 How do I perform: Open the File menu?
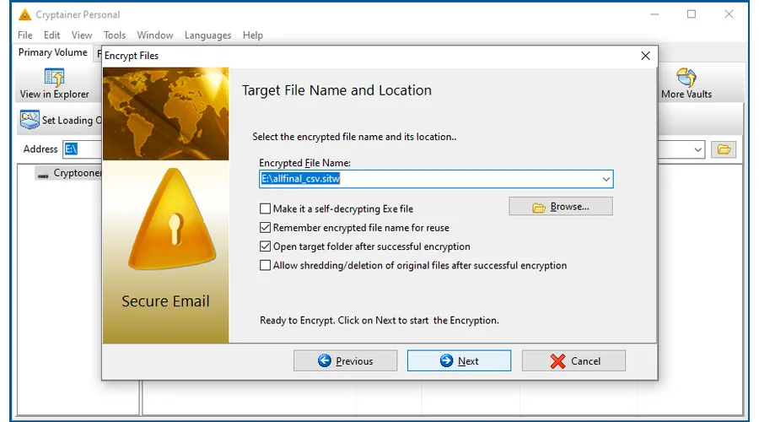point(24,35)
